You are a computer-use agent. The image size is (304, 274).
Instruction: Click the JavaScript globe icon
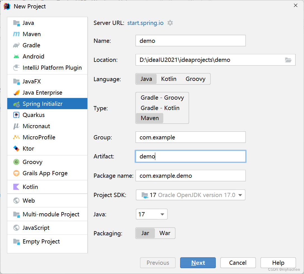click(x=16, y=228)
